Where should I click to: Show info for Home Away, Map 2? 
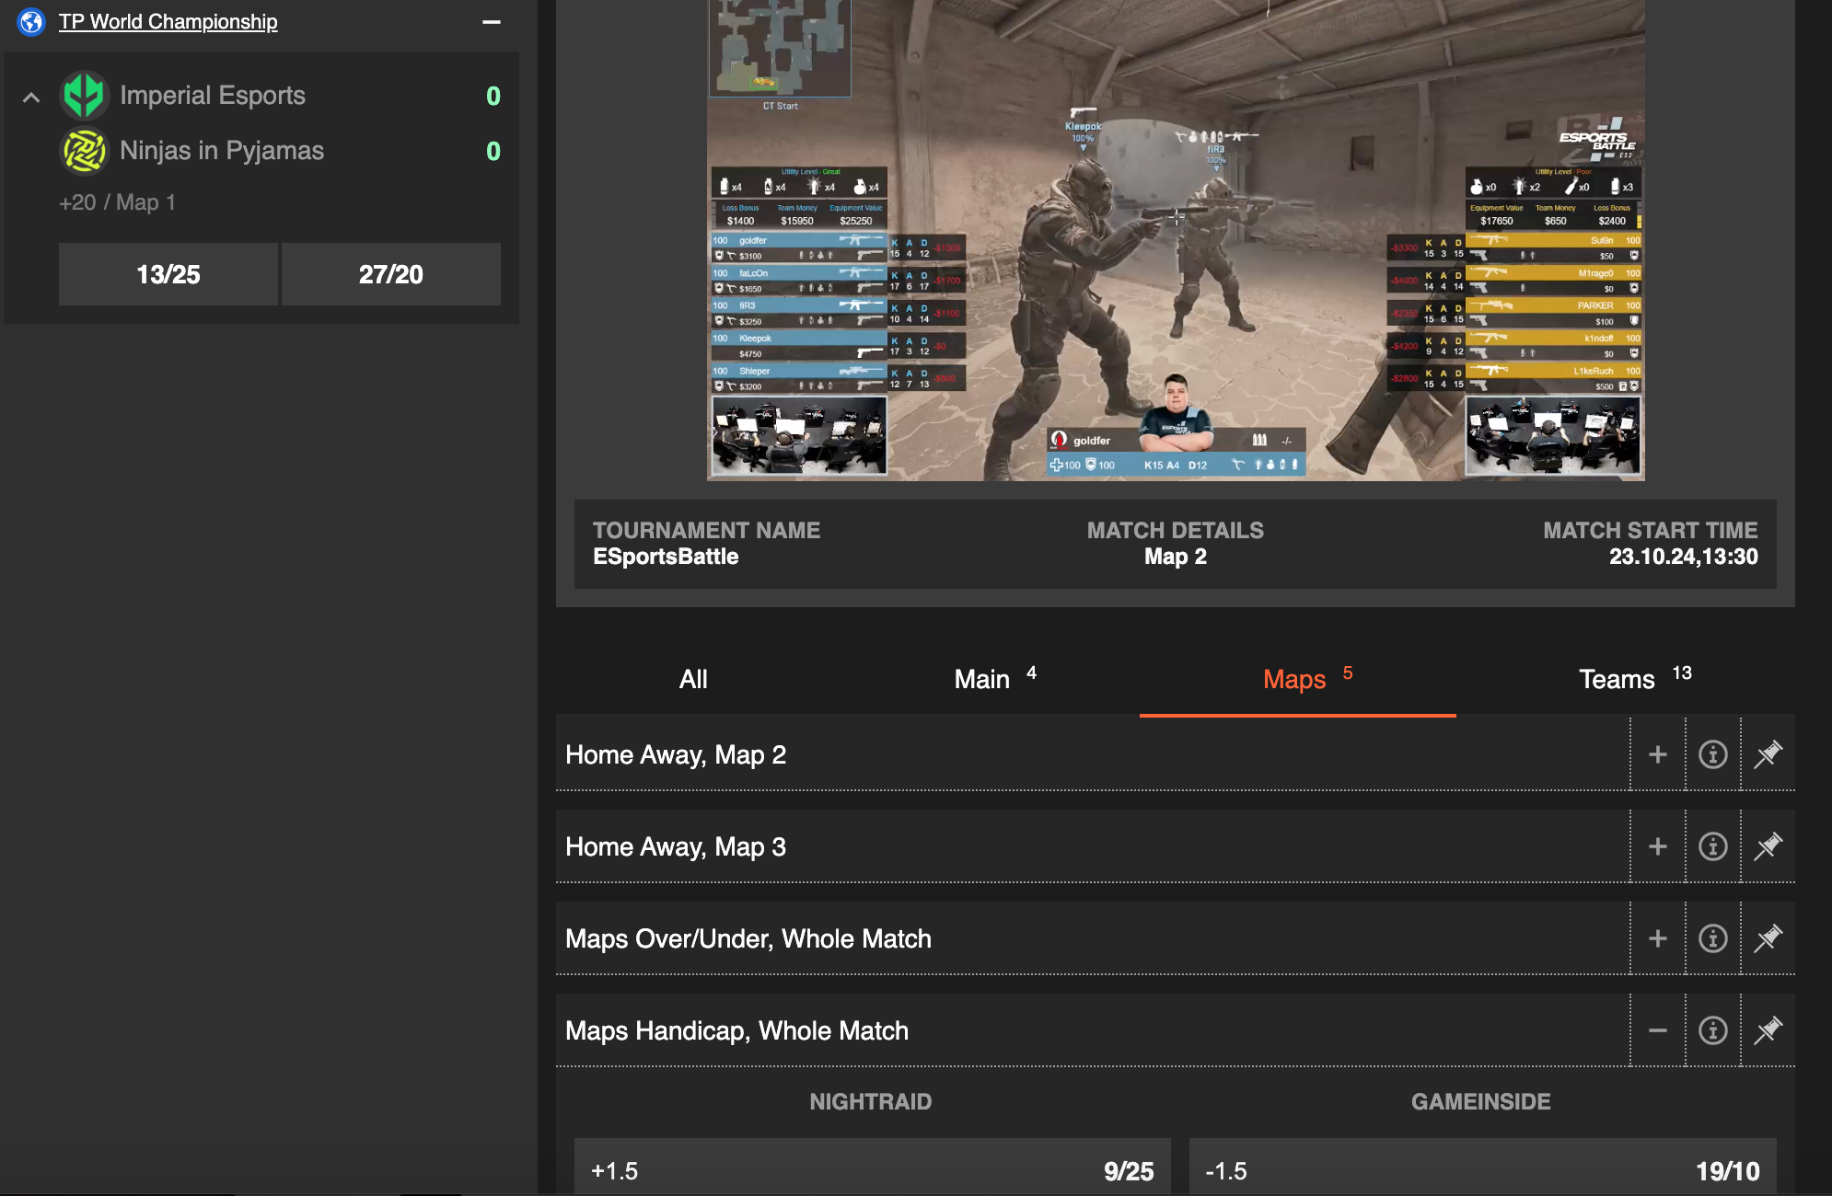tap(1713, 754)
